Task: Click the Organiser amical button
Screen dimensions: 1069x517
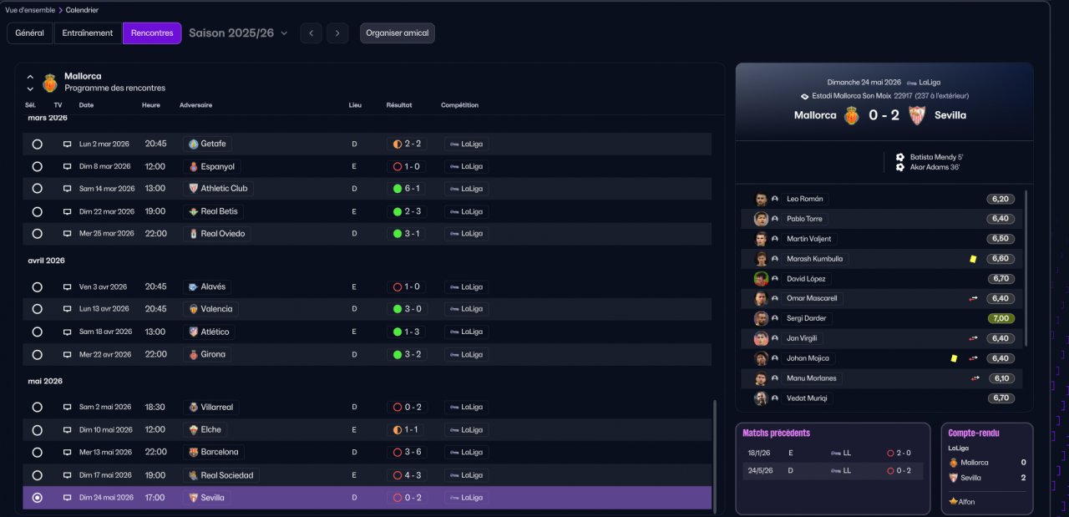Action: [x=398, y=33]
